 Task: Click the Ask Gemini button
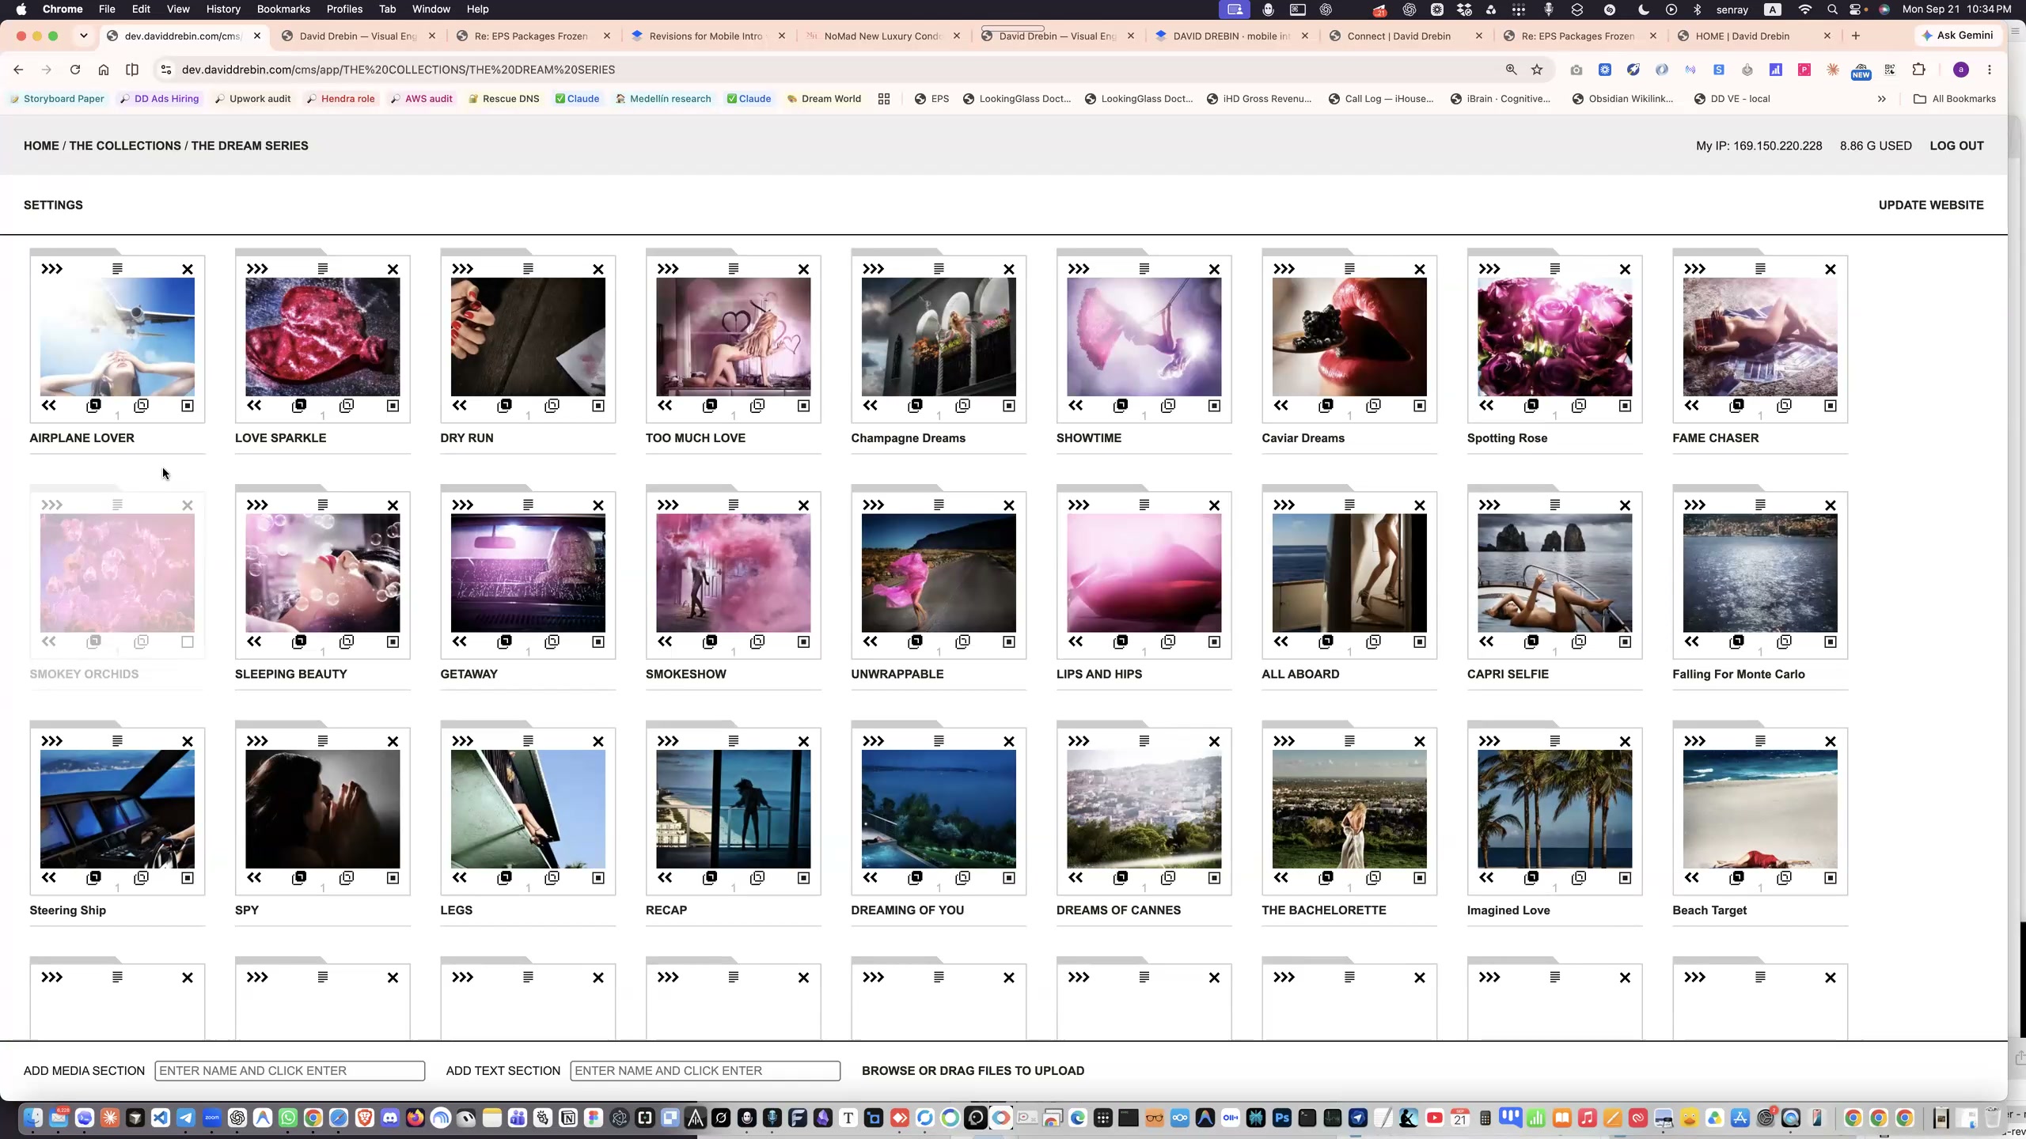pos(1959,36)
